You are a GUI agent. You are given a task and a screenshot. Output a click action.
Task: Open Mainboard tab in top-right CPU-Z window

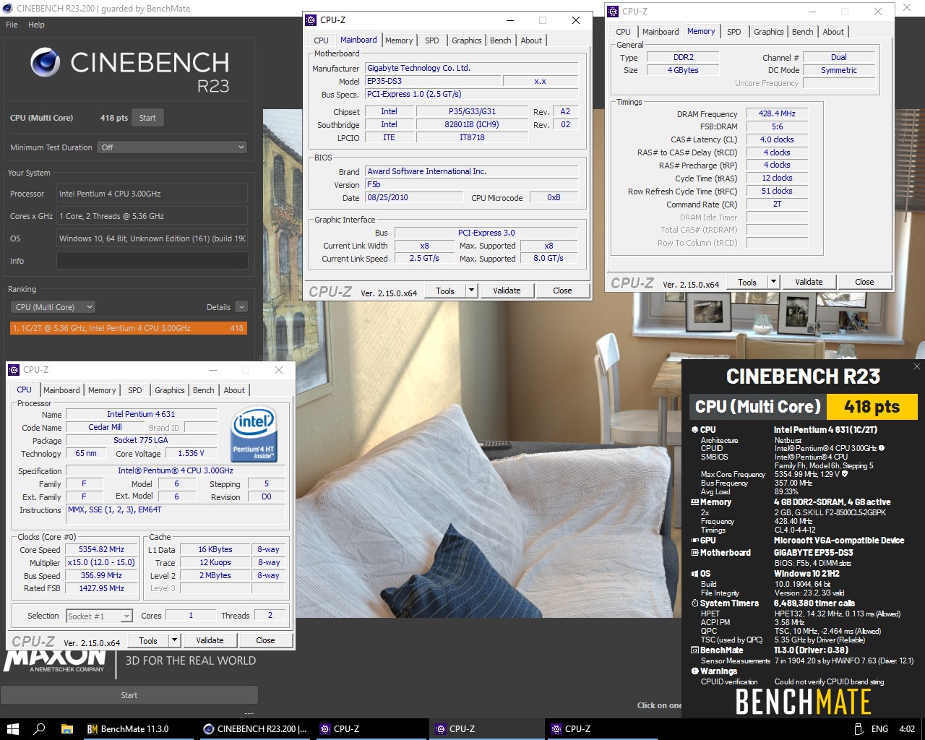click(661, 32)
